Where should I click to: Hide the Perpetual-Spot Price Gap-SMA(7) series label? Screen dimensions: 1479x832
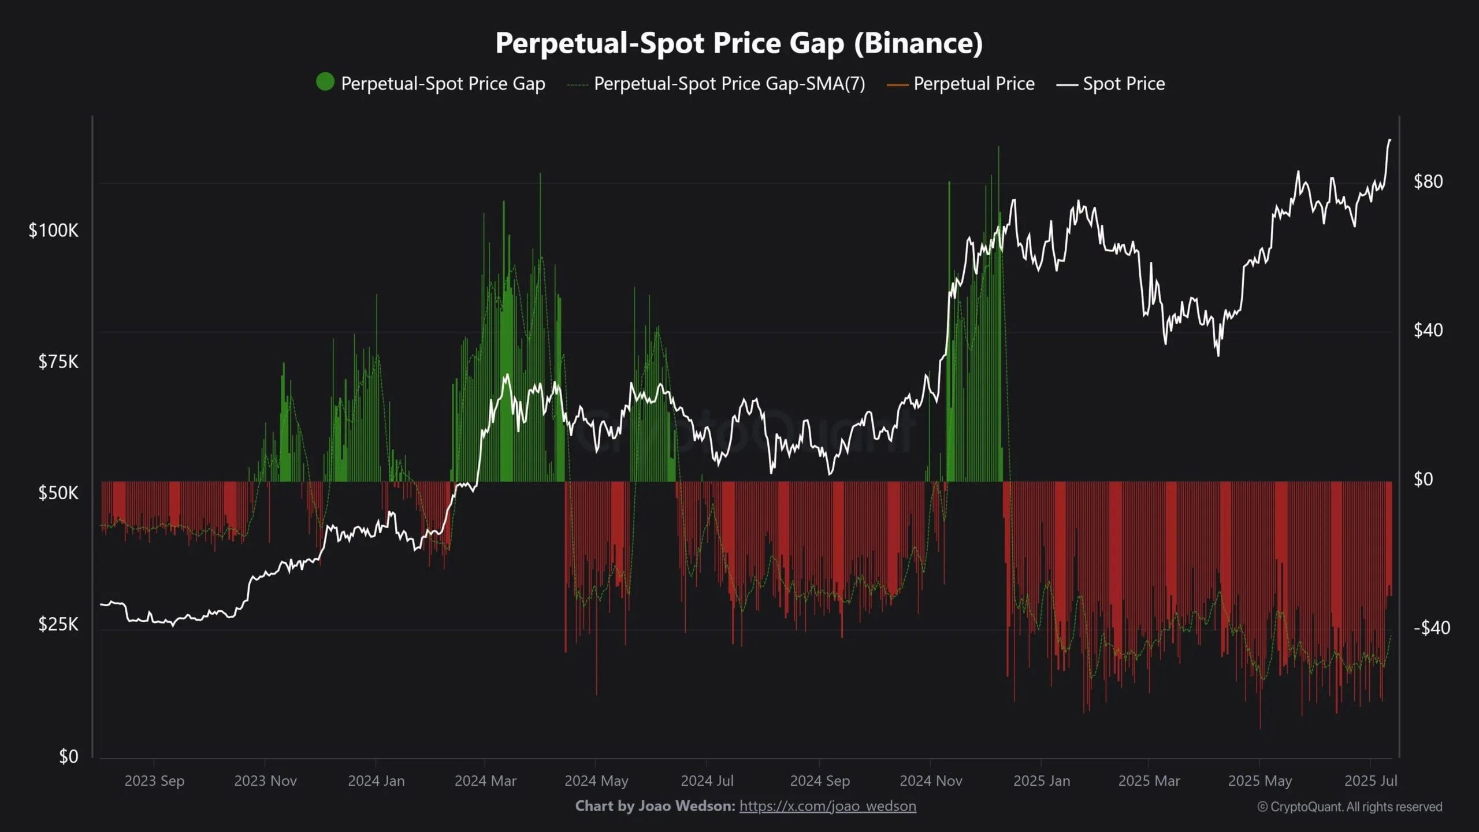(730, 84)
